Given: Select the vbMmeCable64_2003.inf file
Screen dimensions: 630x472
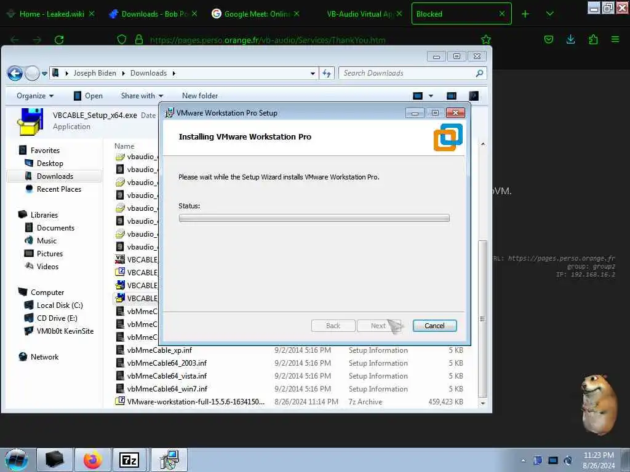Looking at the screenshot, I should point(289,363).
